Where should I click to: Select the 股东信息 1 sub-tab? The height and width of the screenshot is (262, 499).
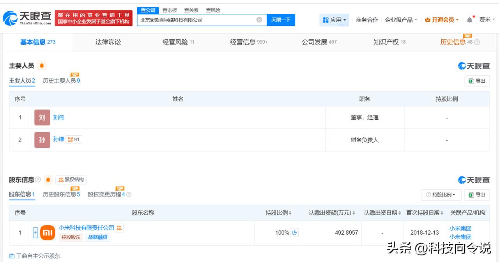tap(22, 195)
